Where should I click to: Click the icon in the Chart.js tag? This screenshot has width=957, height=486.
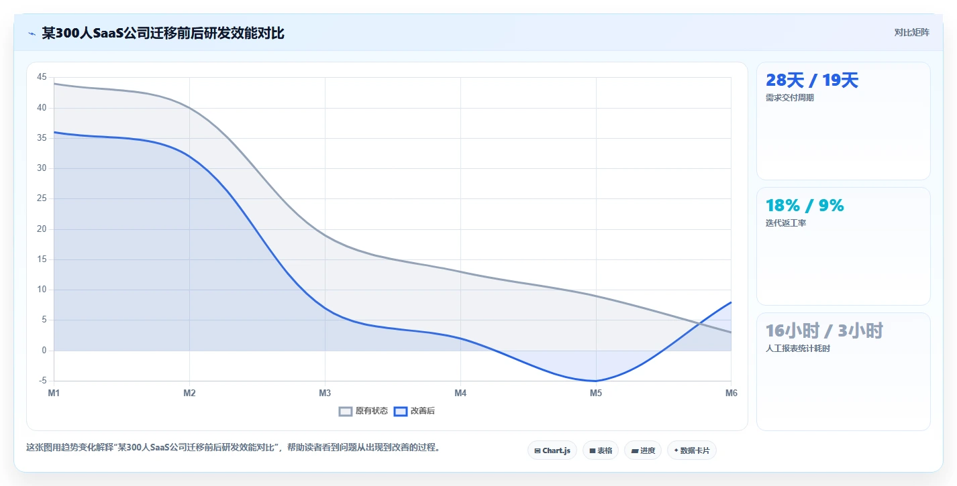(538, 451)
